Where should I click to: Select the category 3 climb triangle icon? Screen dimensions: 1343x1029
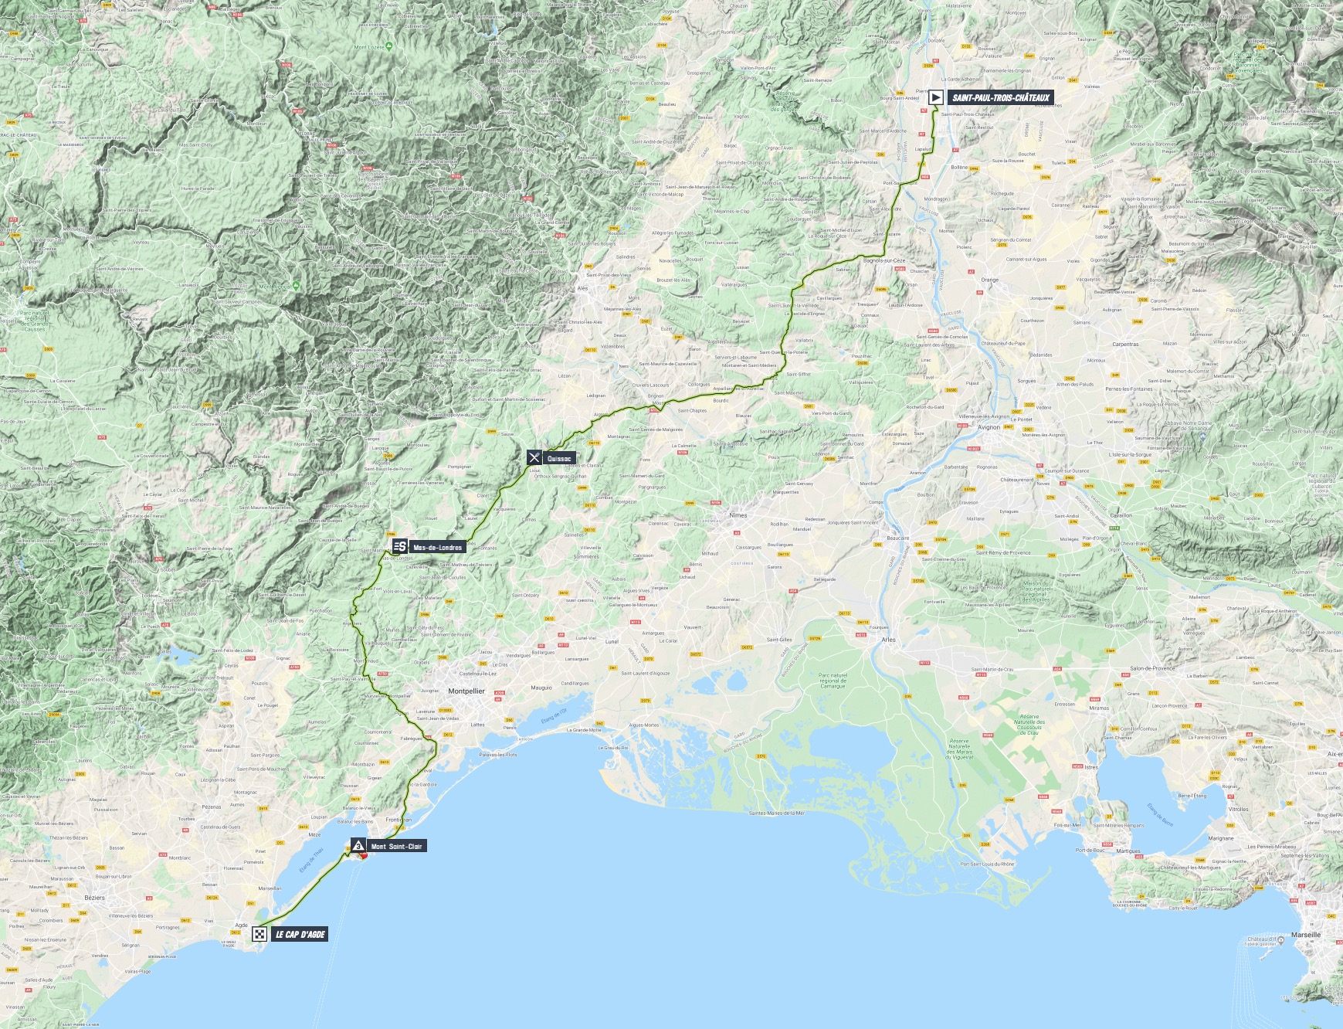tap(358, 846)
